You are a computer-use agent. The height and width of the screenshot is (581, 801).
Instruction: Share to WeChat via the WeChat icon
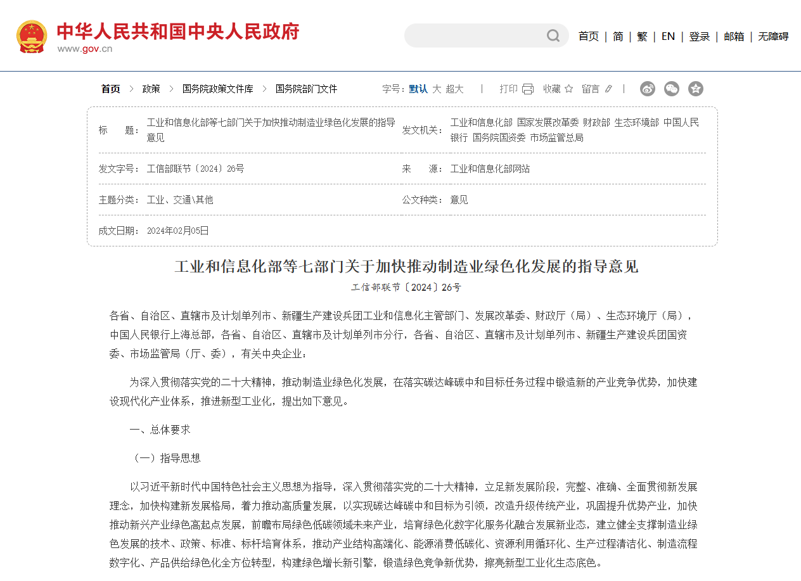(672, 89)
